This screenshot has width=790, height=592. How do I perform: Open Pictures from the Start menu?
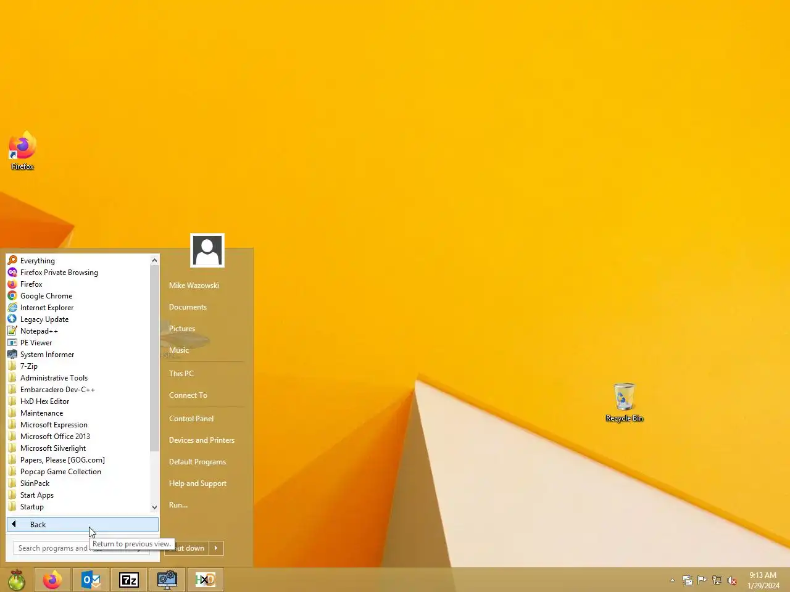point(182,329)
